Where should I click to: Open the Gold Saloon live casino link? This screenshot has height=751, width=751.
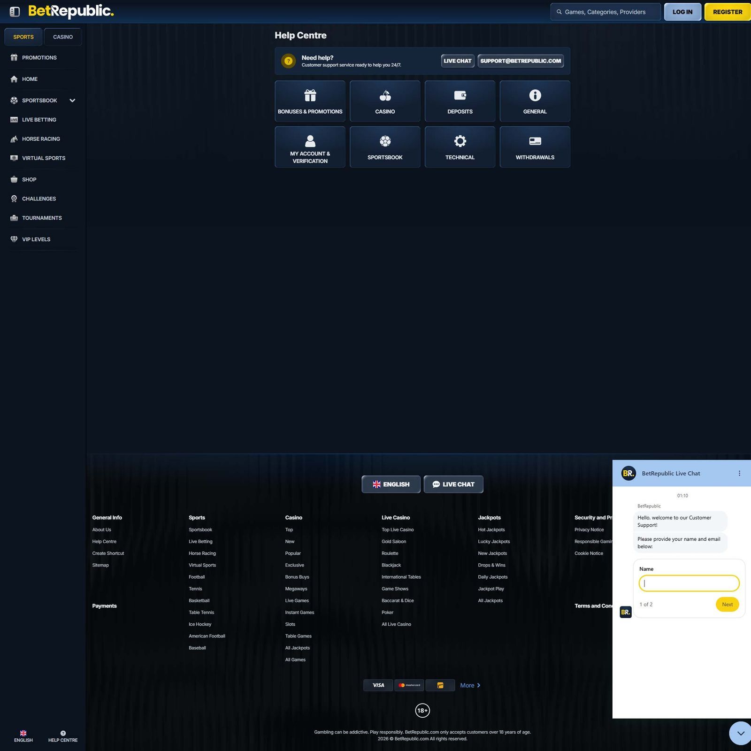[x=394, y=541]
